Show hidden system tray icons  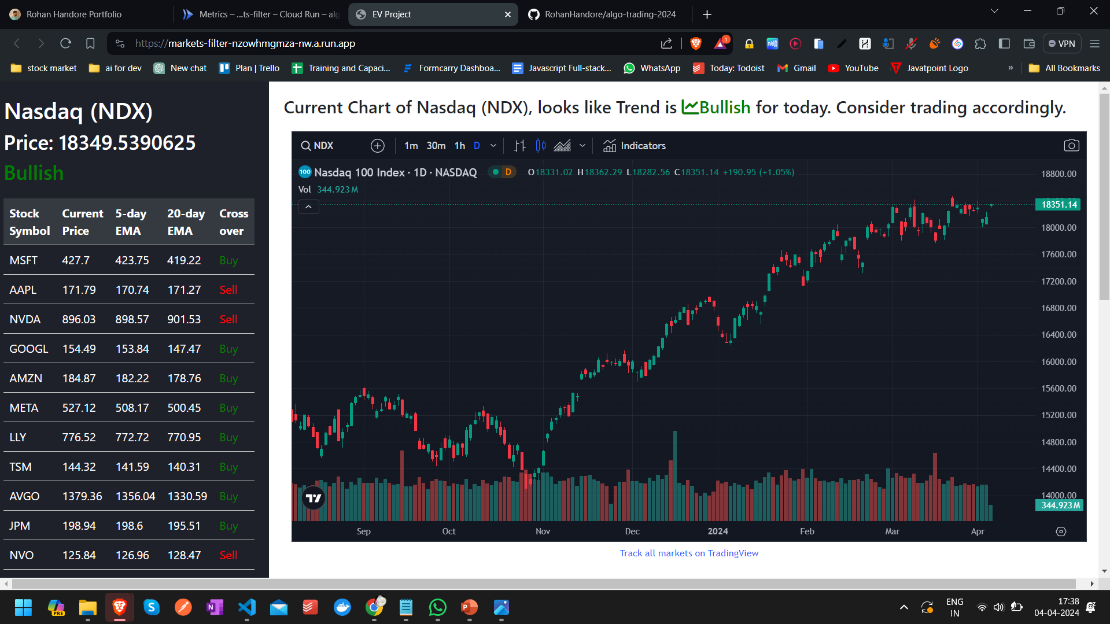pos(904,608)
